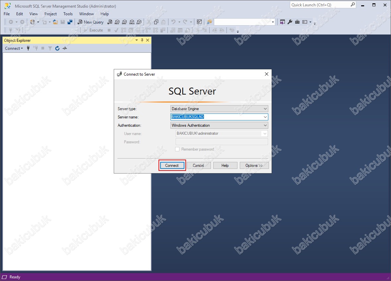Viewport: 391px width, 281px height.
Task: Expand the Server type dropdown
Action: 265,108
